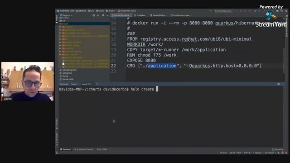Click the WORKDIR /work/ line in editor
This screenshot has height=163, width=290.
145,44
